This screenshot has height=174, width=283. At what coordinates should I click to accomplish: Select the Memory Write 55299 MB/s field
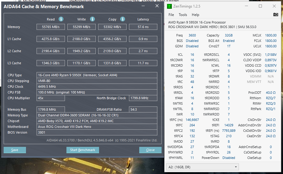coord(82,27)
